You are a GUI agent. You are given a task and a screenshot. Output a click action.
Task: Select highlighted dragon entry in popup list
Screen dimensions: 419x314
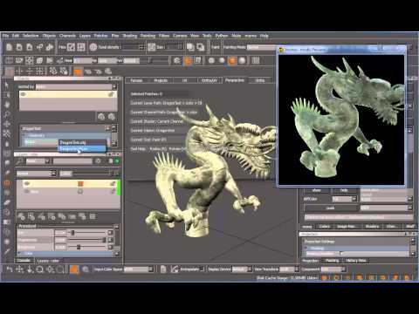pyautogui.click(x=82, y=149)
